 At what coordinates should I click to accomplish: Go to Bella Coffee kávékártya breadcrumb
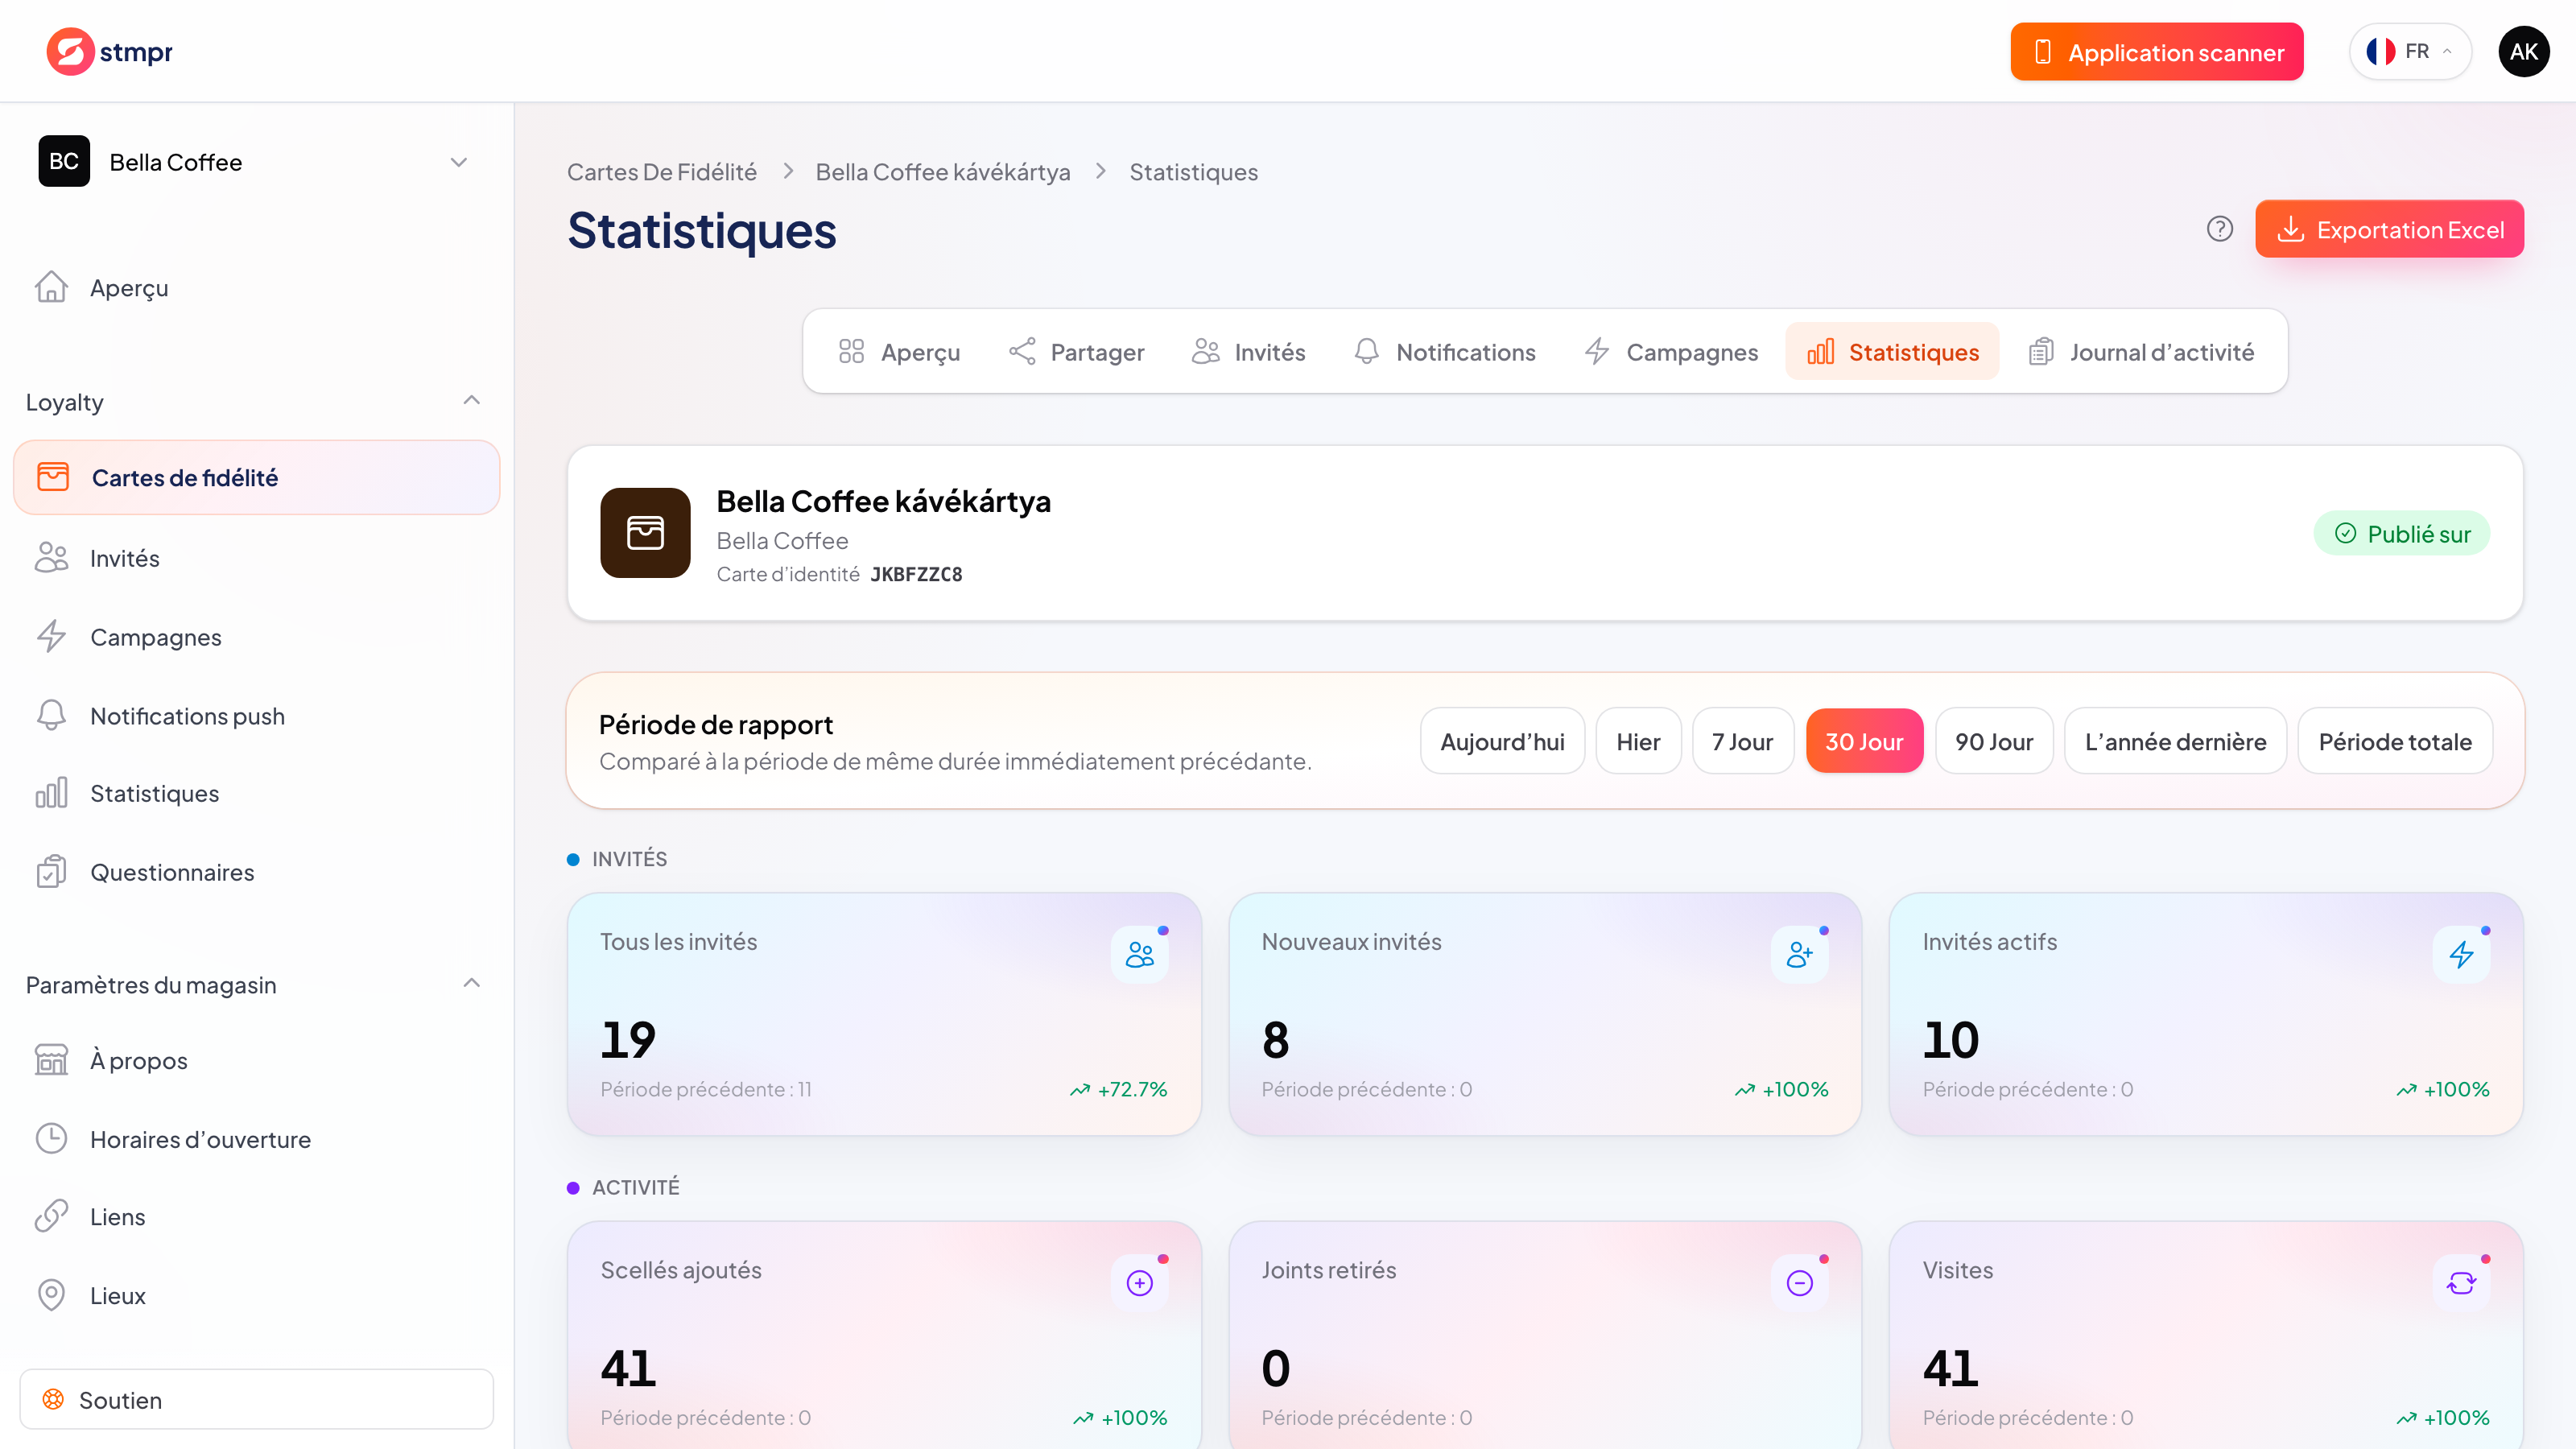pyautogui.click(x=943, y=172)
